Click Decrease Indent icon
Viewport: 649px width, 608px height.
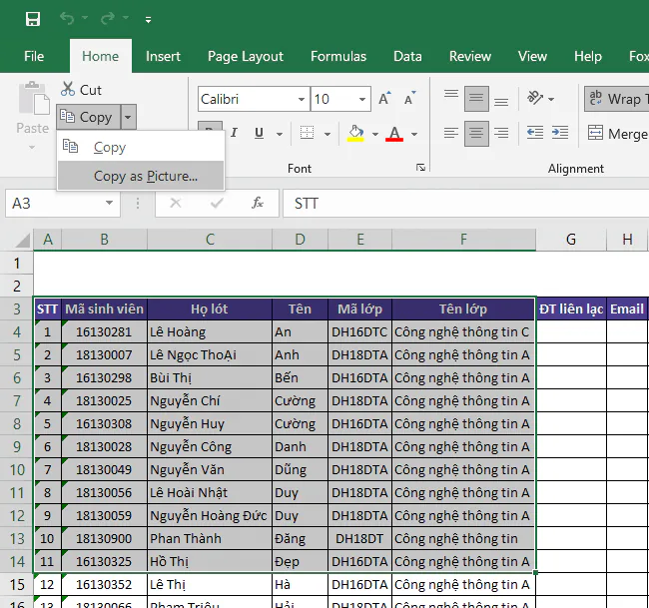coord(535,133)
